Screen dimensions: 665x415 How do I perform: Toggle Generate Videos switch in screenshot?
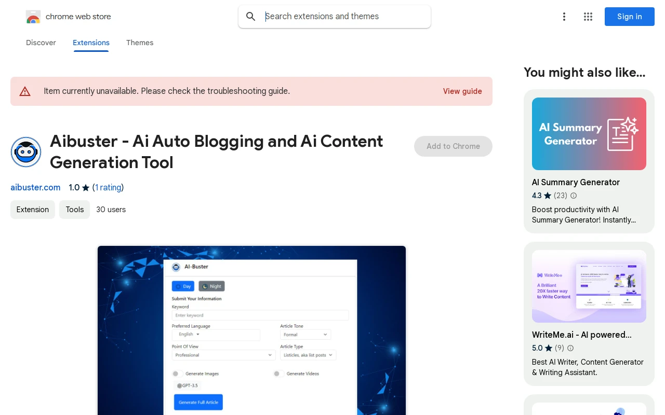278,374
